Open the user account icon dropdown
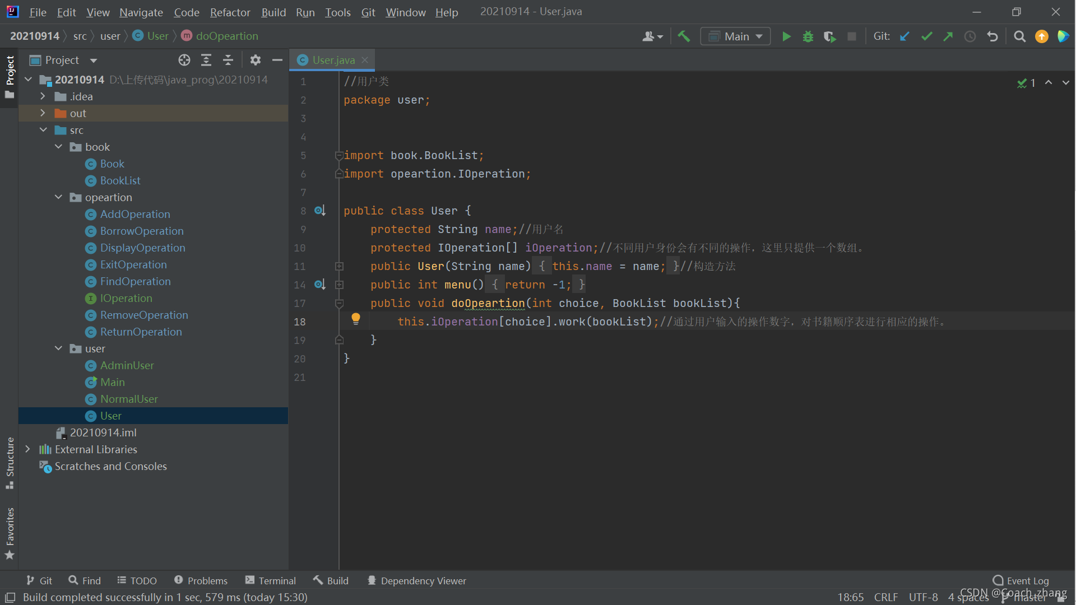 pyautogui.click(x=652, y=36)
